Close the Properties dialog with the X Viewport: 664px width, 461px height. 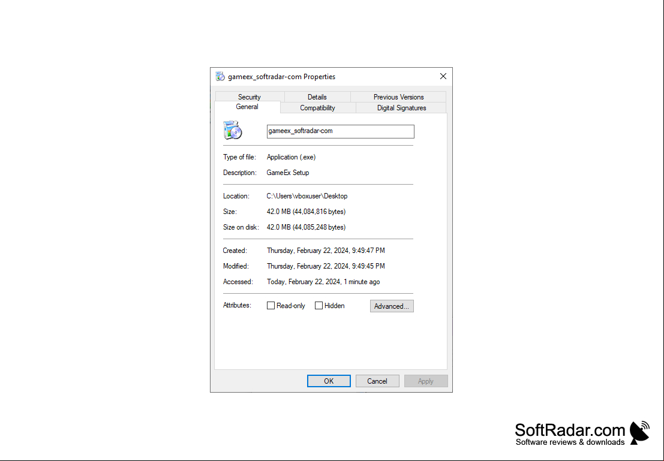[443, 76]
